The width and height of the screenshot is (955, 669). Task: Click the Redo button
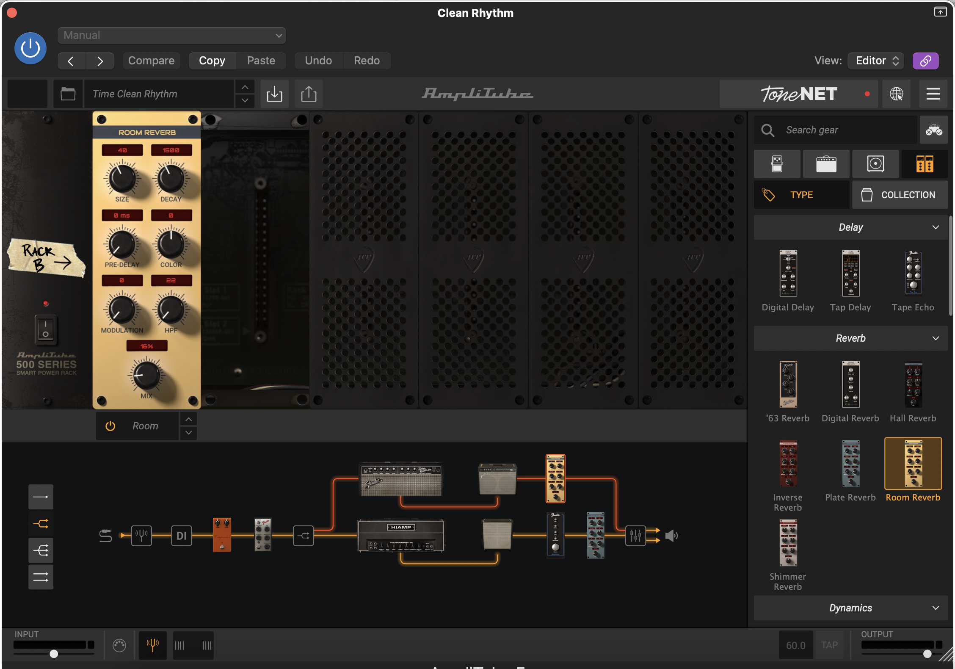point(367,61)
